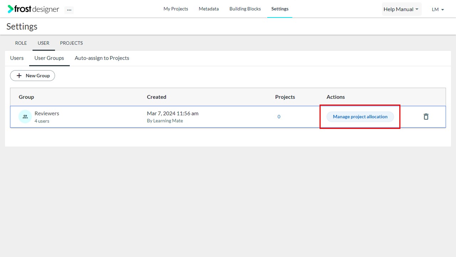
Task: Expand the Help Manual dropdown
Action: click(401, 9)
